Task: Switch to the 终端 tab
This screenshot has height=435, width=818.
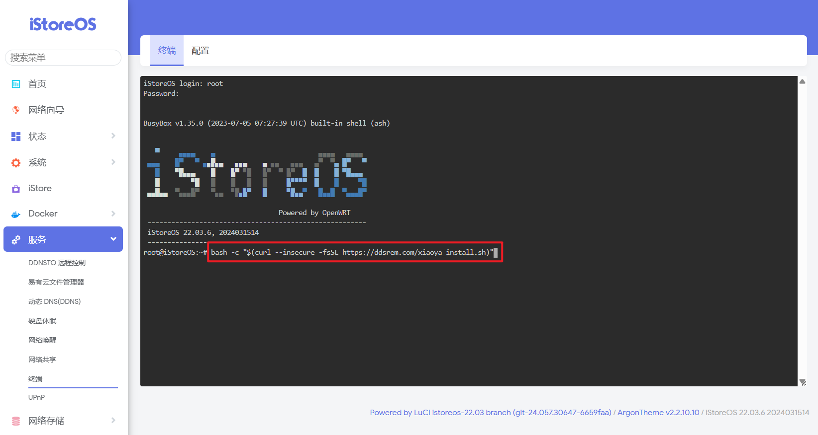Action: [x=167, y=51]
